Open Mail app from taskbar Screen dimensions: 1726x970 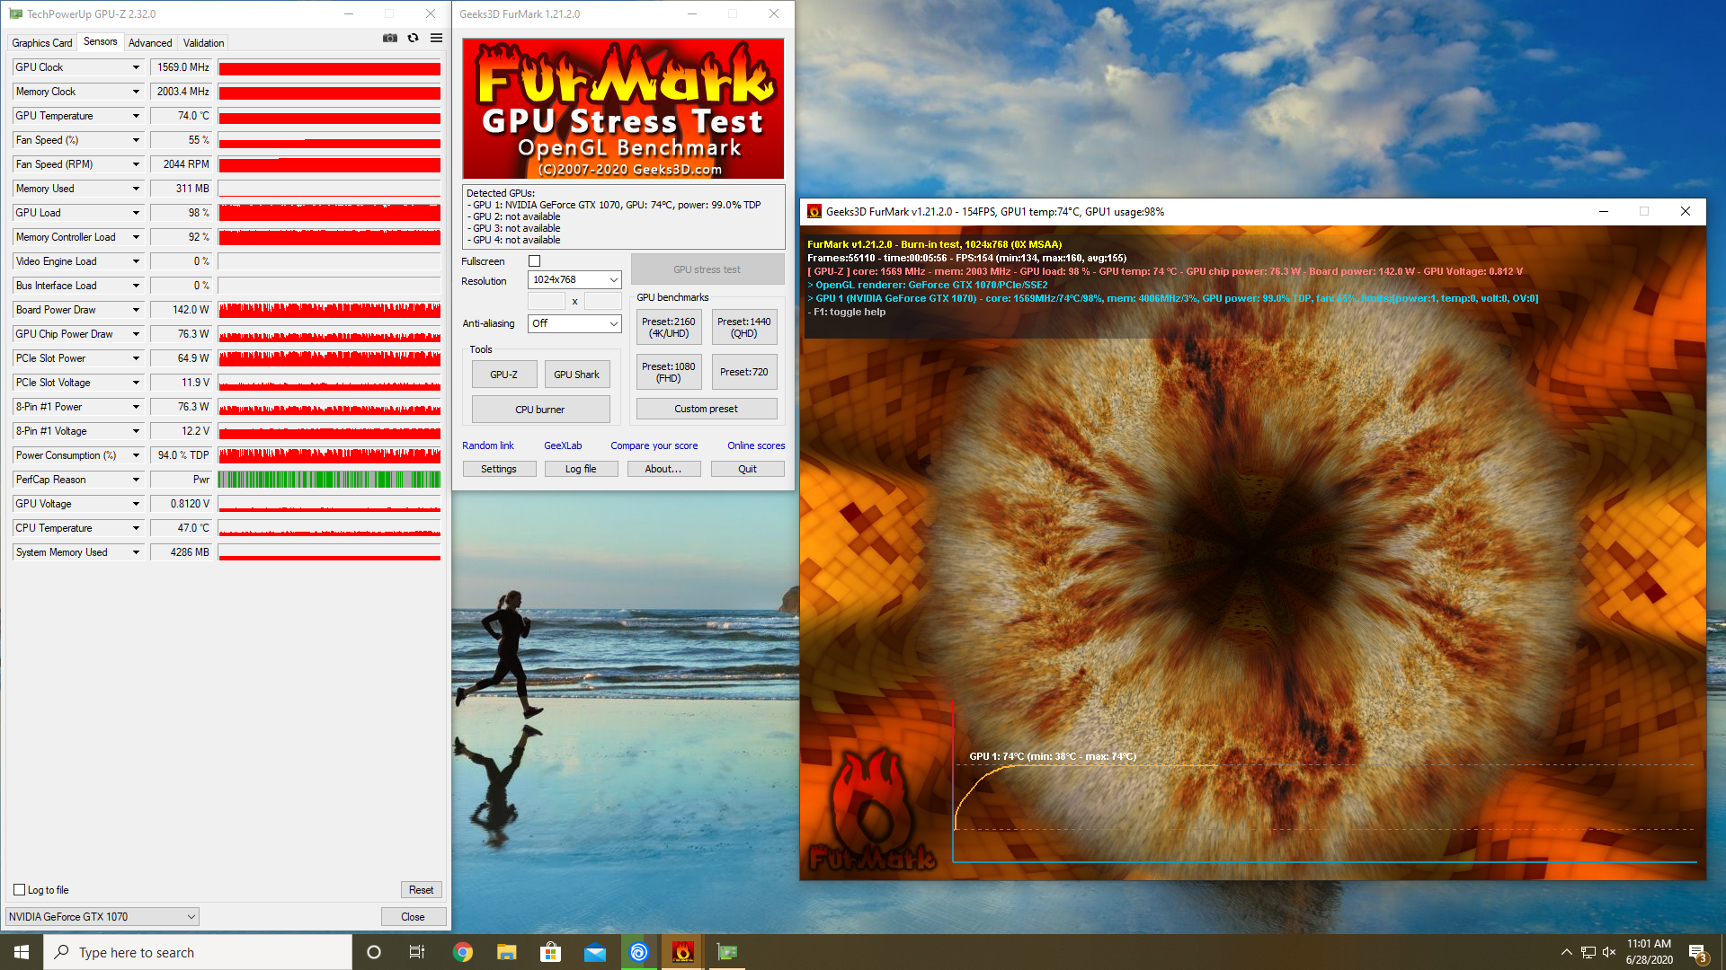(595, 952)
